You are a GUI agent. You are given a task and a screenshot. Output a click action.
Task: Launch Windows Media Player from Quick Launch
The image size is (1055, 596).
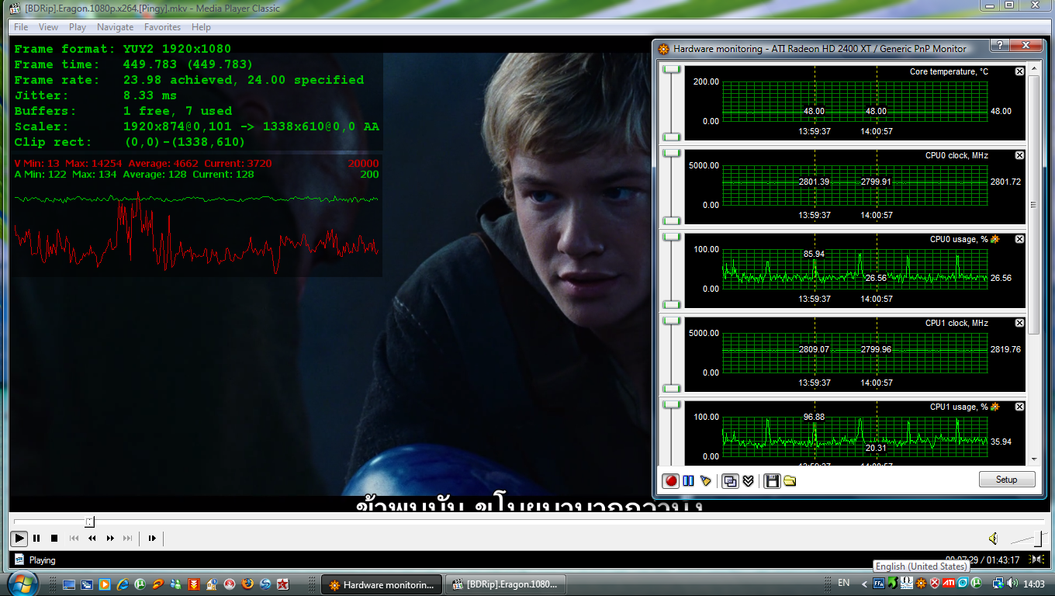(x=105, y=584)
